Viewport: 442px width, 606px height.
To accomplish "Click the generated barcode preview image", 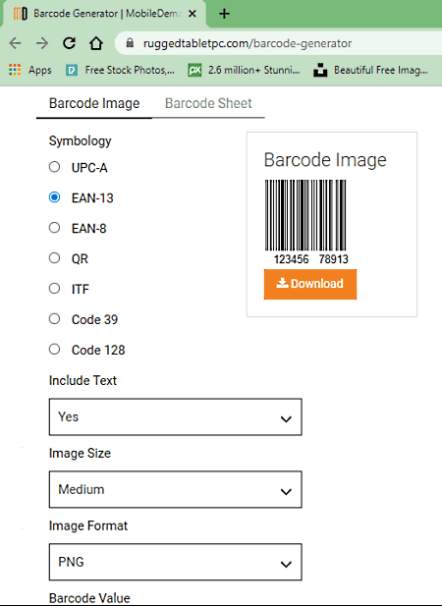I will 306,221.
